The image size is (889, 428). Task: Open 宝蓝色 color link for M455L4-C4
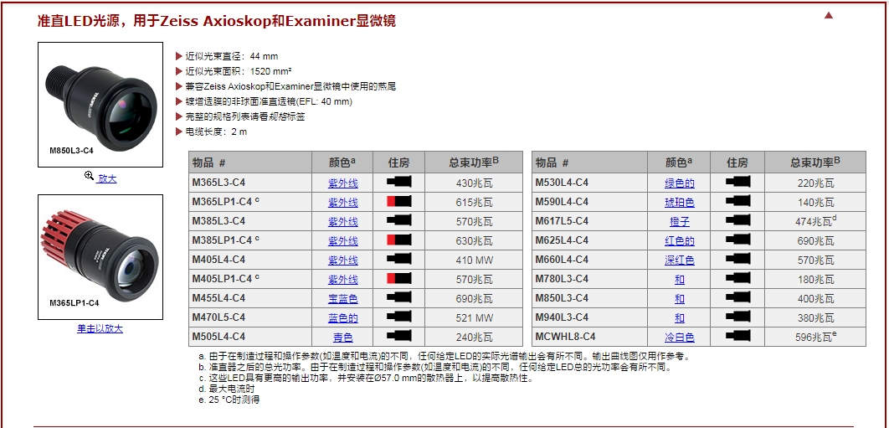(343, 298)
